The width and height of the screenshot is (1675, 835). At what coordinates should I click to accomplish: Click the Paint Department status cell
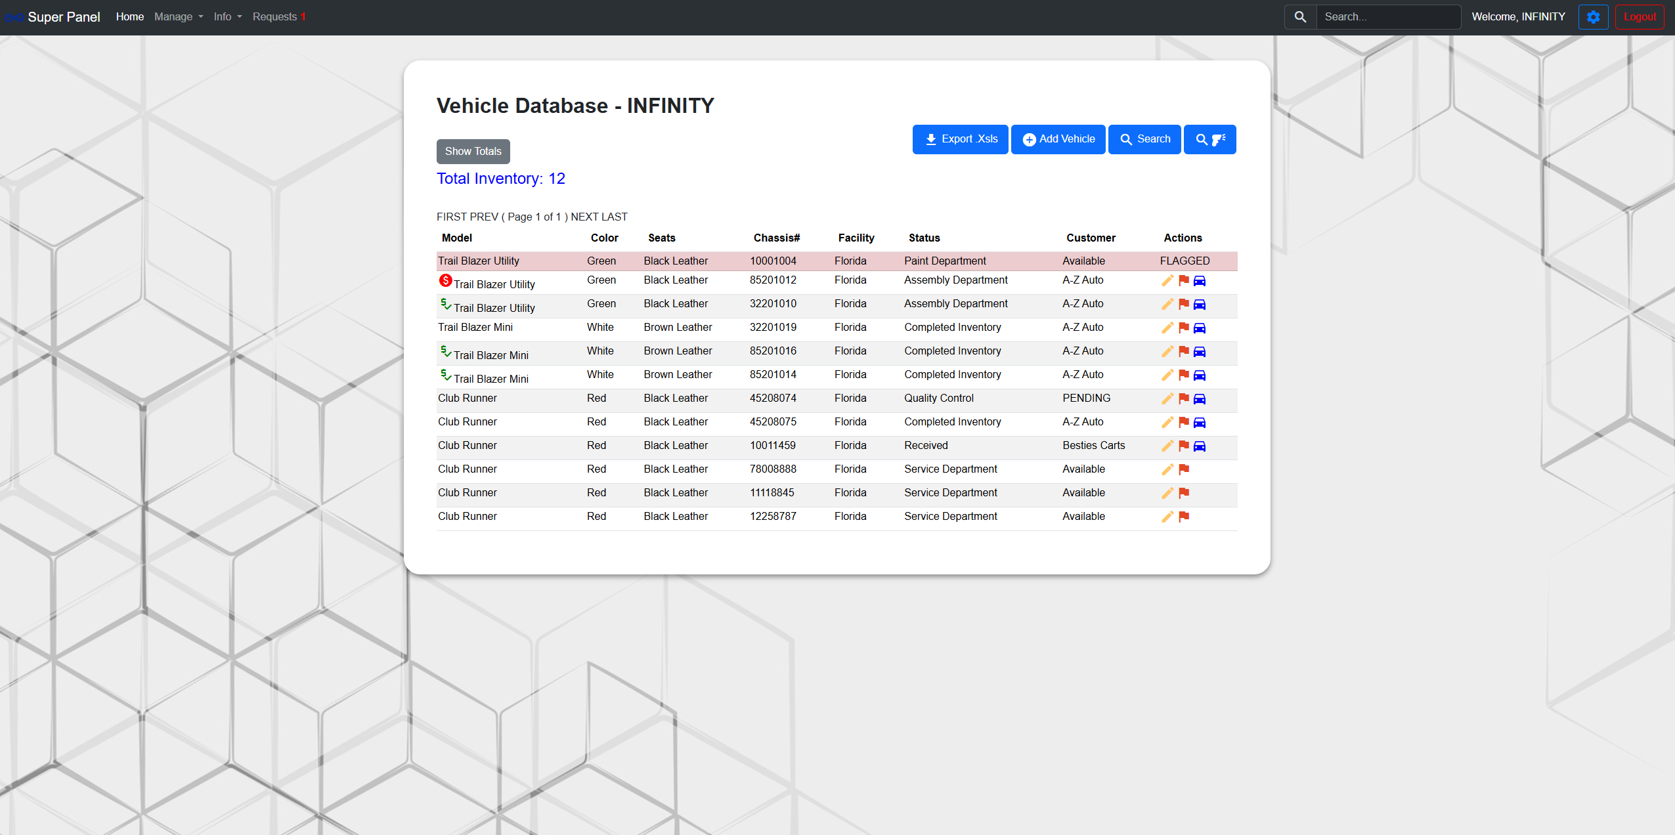click(946, 261)
